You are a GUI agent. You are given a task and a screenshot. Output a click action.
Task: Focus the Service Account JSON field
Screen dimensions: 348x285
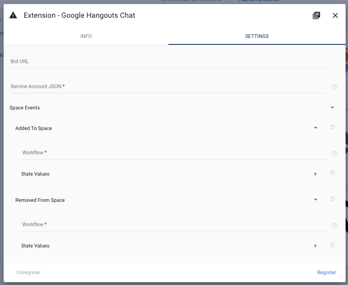(x=168, y=86)
